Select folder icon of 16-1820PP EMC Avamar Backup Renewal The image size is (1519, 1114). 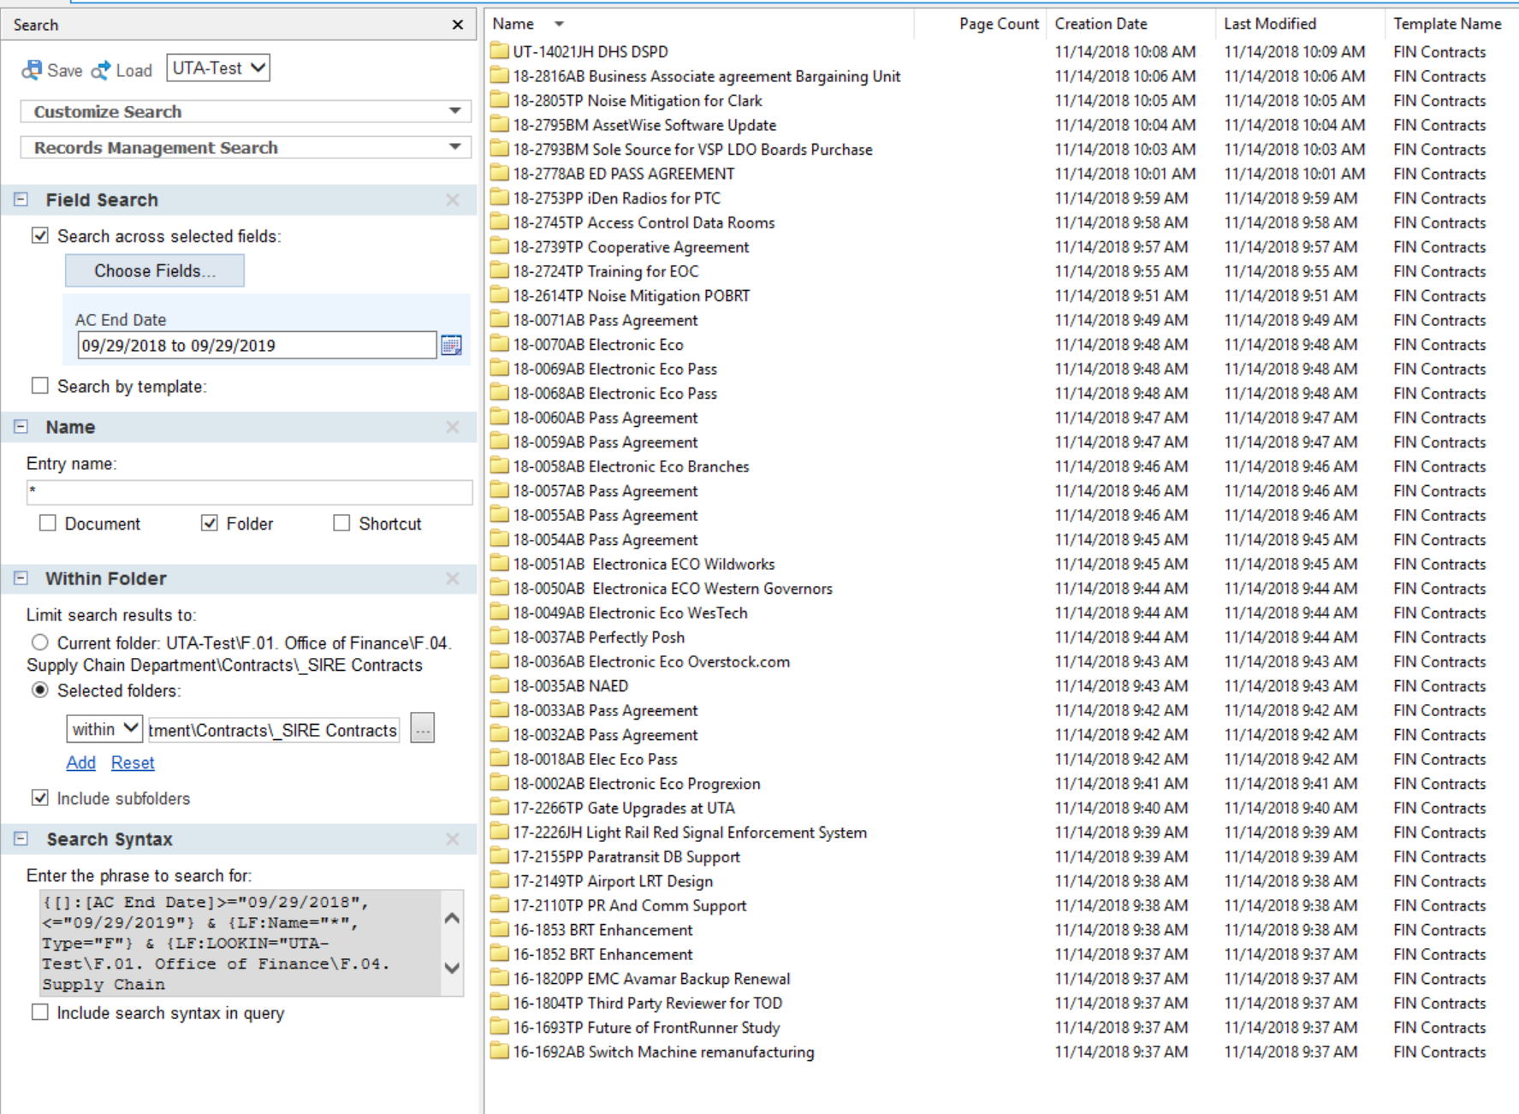coord(500,978)
